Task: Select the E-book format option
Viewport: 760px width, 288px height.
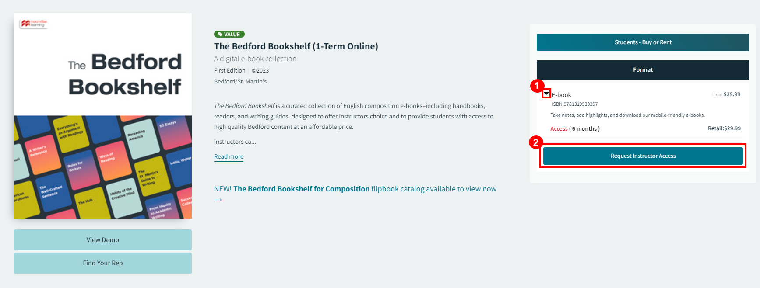Action: tap(562, 94)
